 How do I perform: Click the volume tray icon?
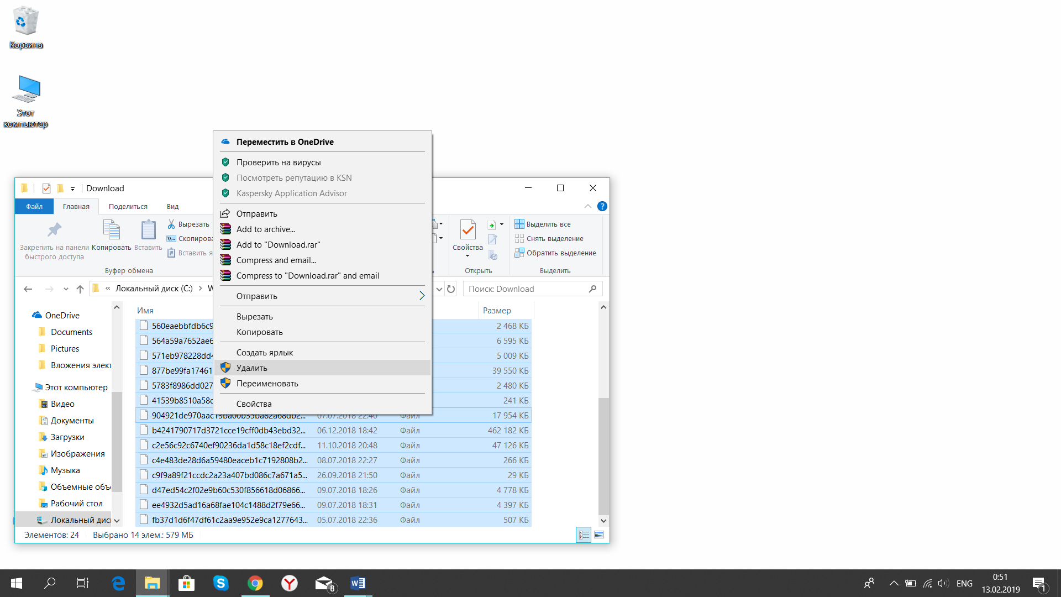943,583
